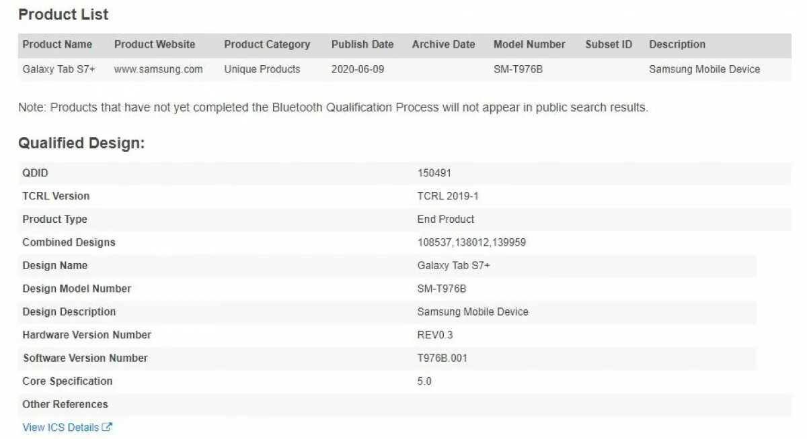807x439 pixels.
Task: Click the 2020-06-09 publish date cell
Action: 358,69
